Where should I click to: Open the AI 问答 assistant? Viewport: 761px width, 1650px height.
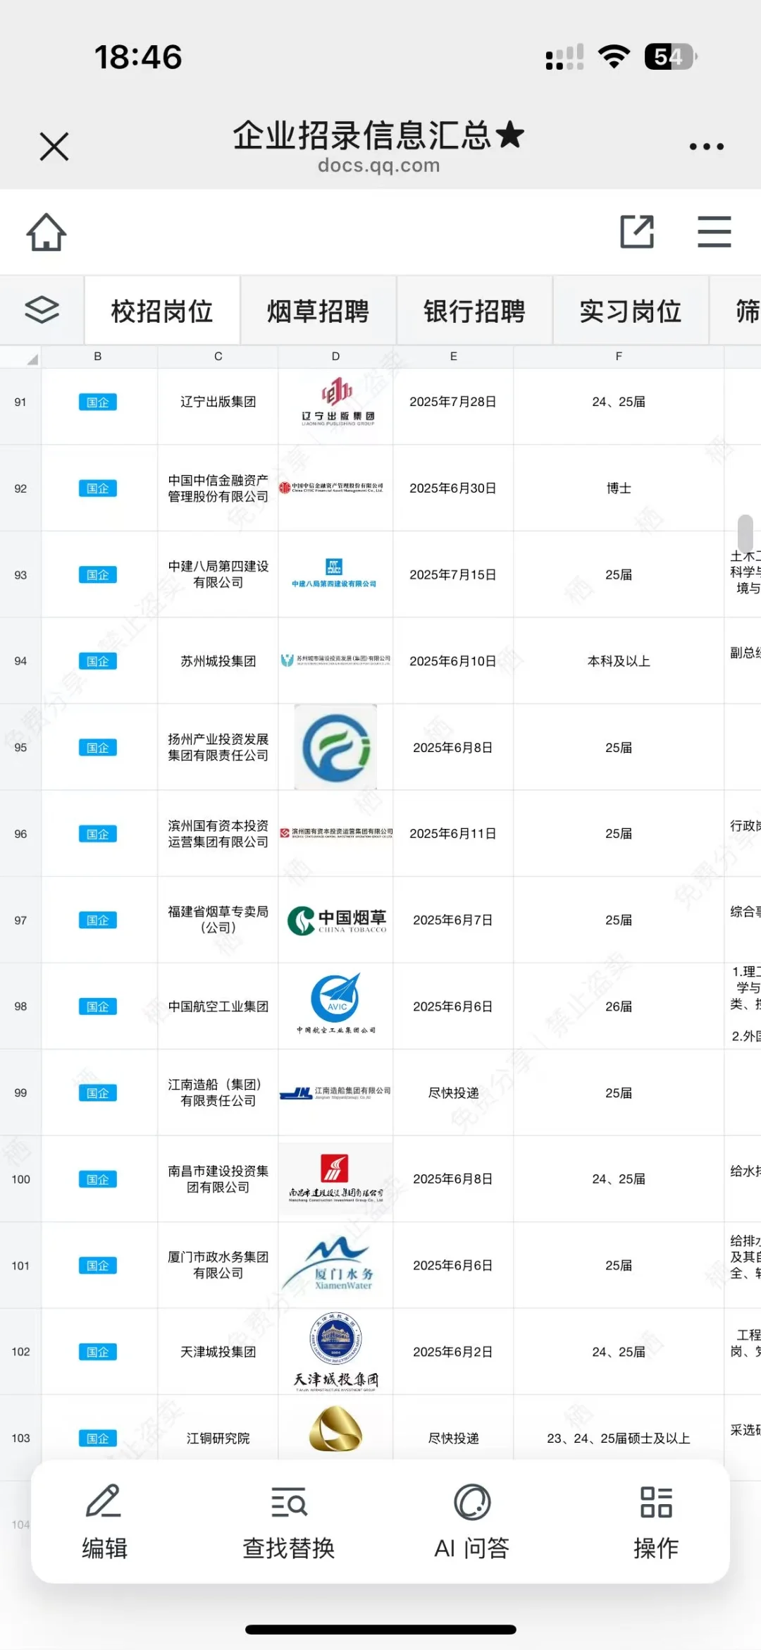[x=471, y=1522]
